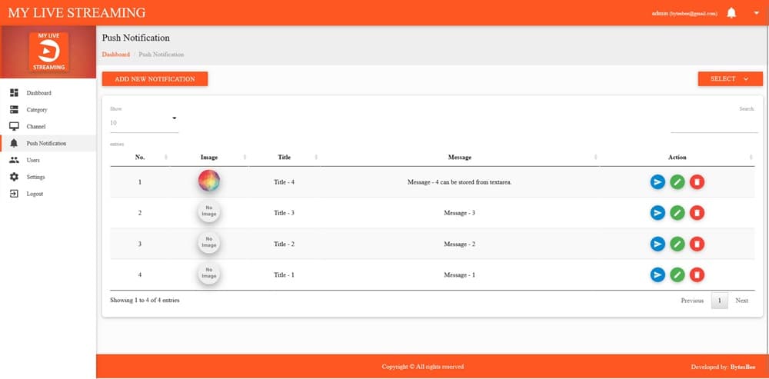Click Add New Notification button
The height and width of the screenshot is (379, 769).
155,79
